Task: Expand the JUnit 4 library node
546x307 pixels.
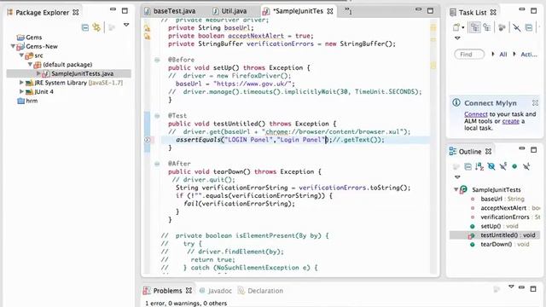Action: (x=21, y=91)
